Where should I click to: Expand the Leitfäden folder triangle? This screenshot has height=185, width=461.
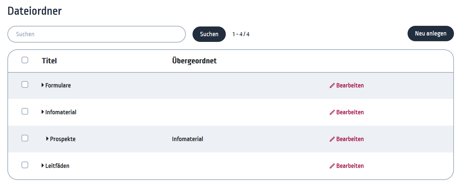43,166
